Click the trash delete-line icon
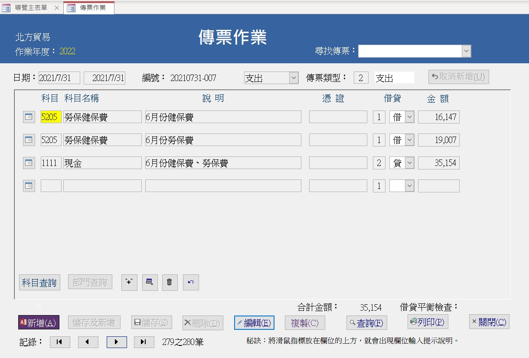This screenshot has height=358, width=529. tap(170, 282)
